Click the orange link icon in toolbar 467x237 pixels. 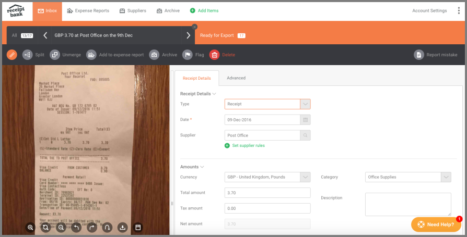click(12, 55)
